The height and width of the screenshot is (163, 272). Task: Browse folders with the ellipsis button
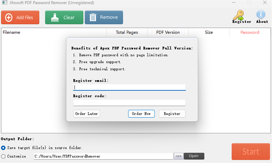(178, 156)
